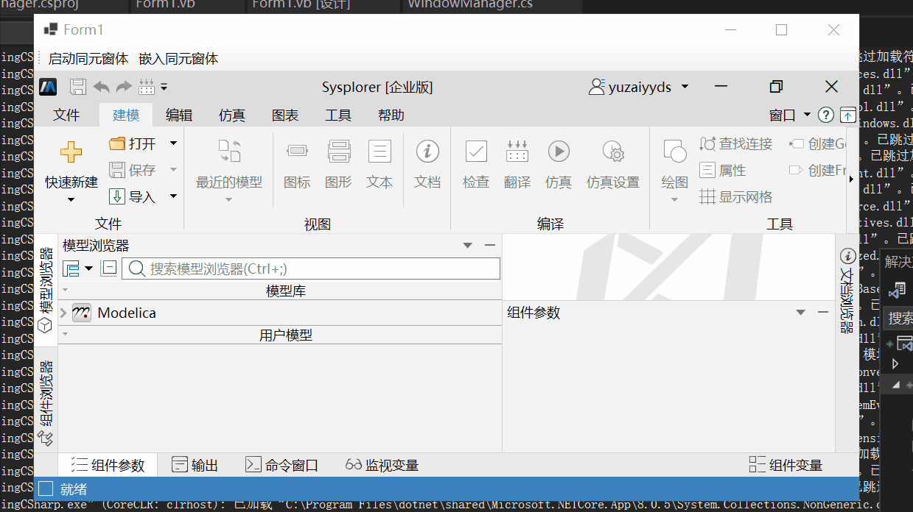913x512 pixels.
Task: Toggle 显示网格 show grid
Action: click(736, 196)
